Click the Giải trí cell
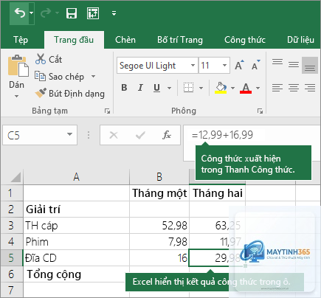The width and height of the screenshot is (321, 298). click(x=76, y=209)
